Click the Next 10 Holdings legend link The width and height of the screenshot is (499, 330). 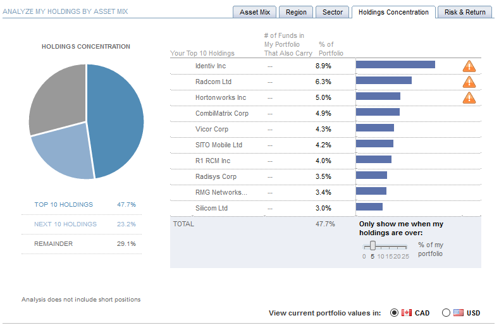[x=65, y=224]
